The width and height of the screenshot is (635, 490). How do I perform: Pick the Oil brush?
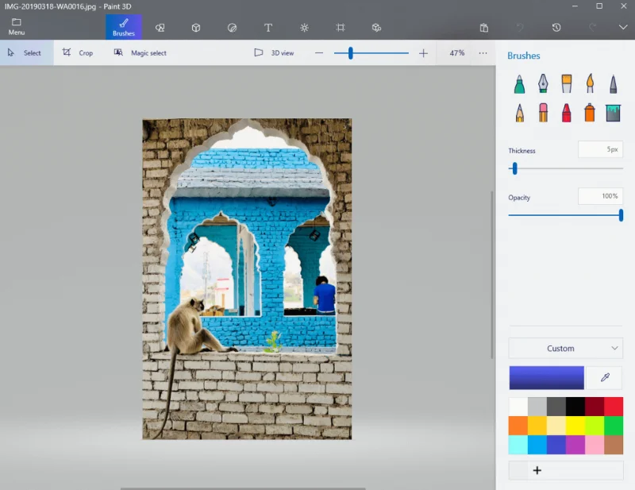click(x=566, y=83)
